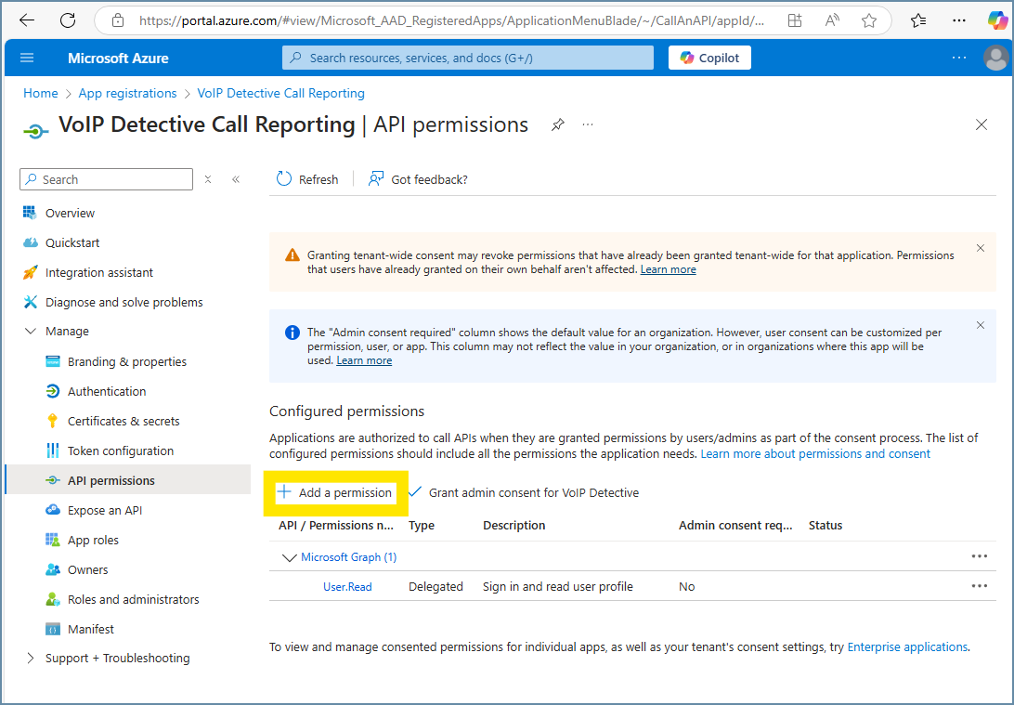The width and height of the screenshot is (1014, 705).
Task: Open the Edge Copilot sidebar icon
Action: tap(997, 20)
